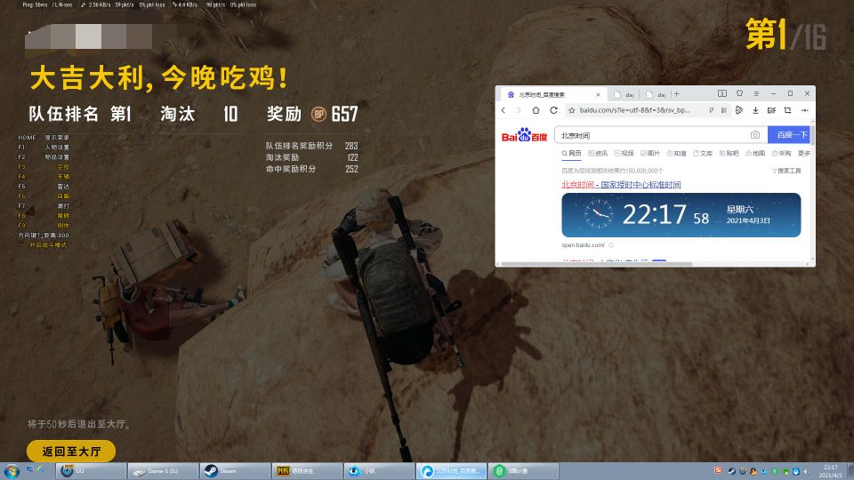Open the 北京时间 - 国家授时中心标准时间 link
Image resolution: width=854 pixels, height=480 pixels.
pos(621,185)
